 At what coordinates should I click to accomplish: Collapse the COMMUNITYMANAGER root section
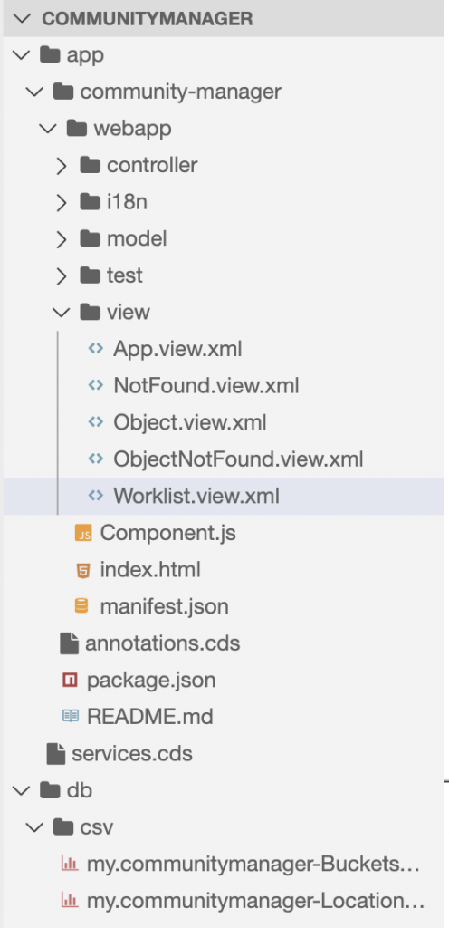pos(22,18)
